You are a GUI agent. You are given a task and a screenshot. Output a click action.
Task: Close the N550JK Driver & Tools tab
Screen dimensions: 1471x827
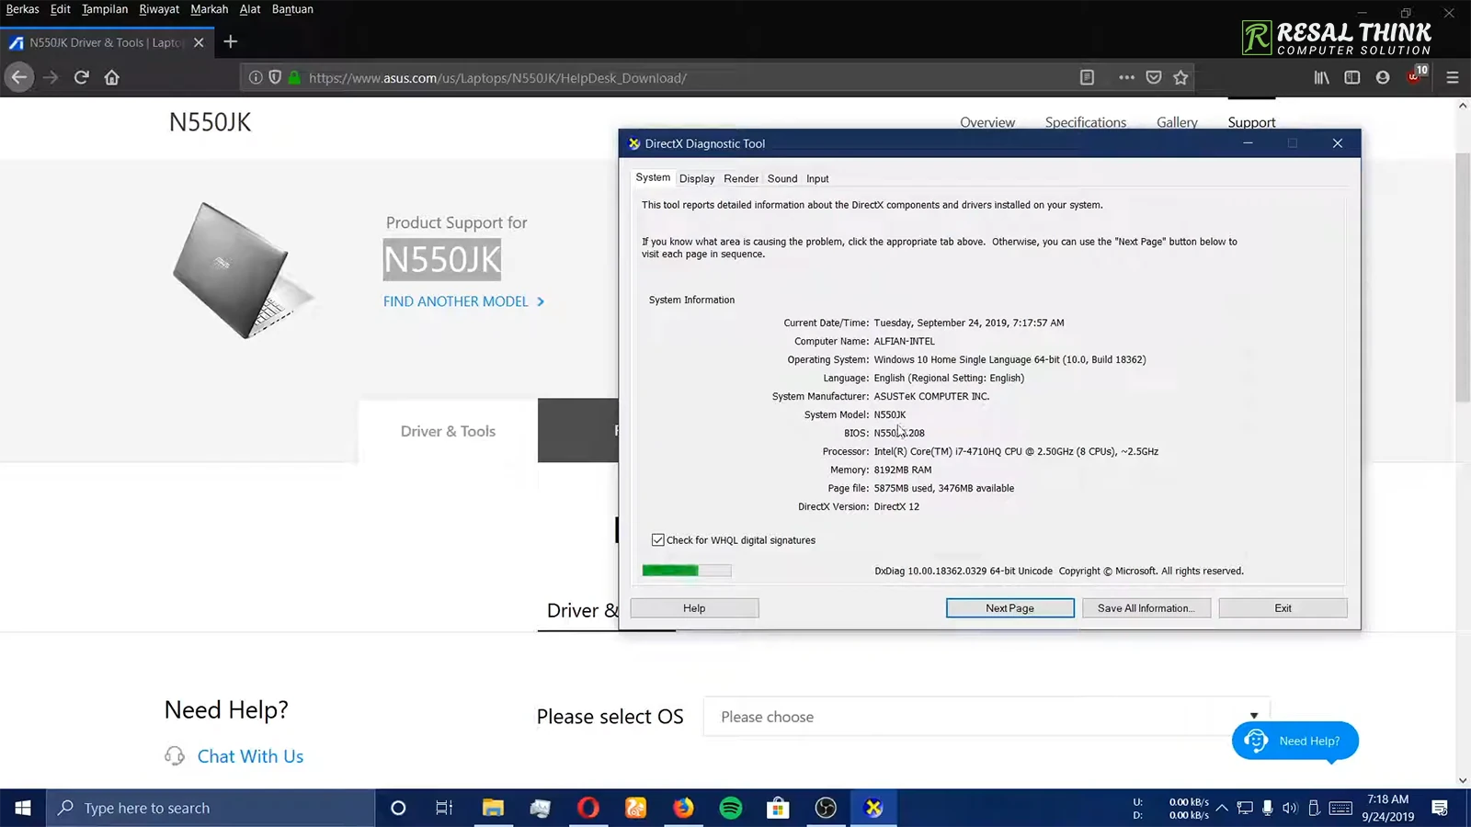[x=199, y=42]
